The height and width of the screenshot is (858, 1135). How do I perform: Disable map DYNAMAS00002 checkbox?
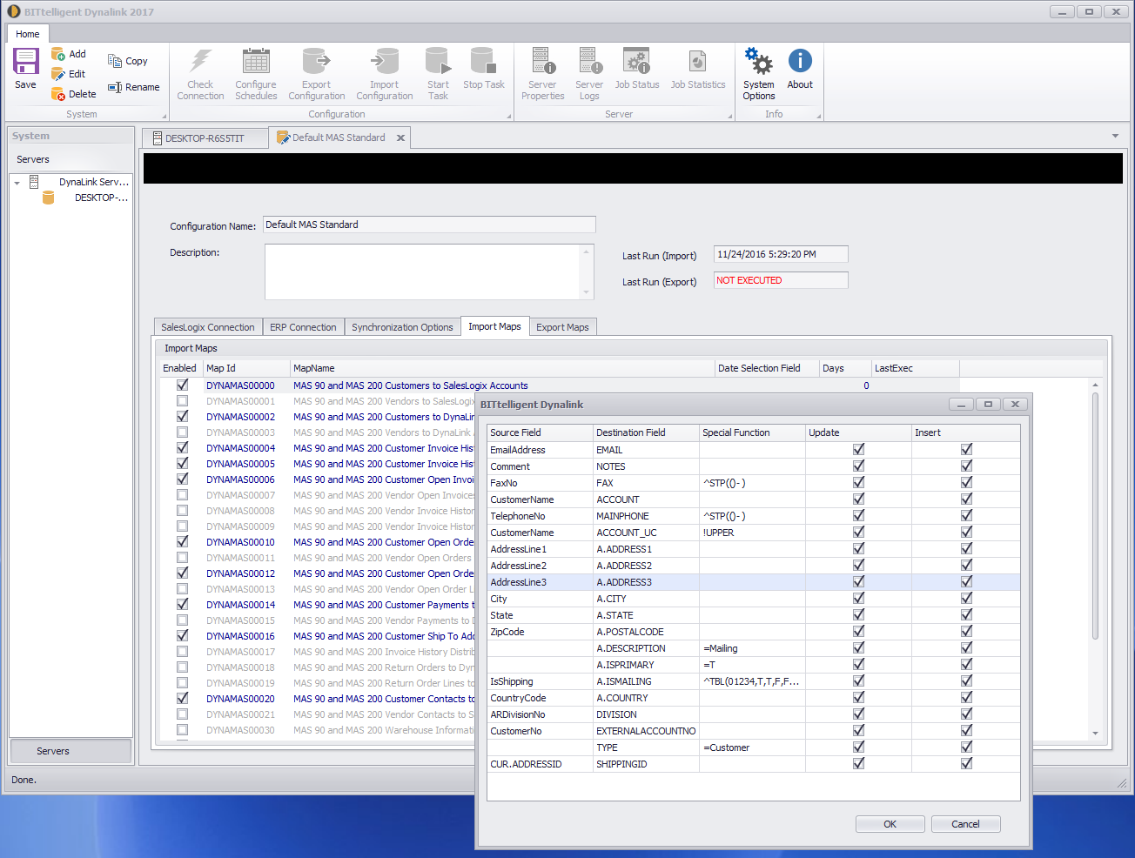(182, 416)
